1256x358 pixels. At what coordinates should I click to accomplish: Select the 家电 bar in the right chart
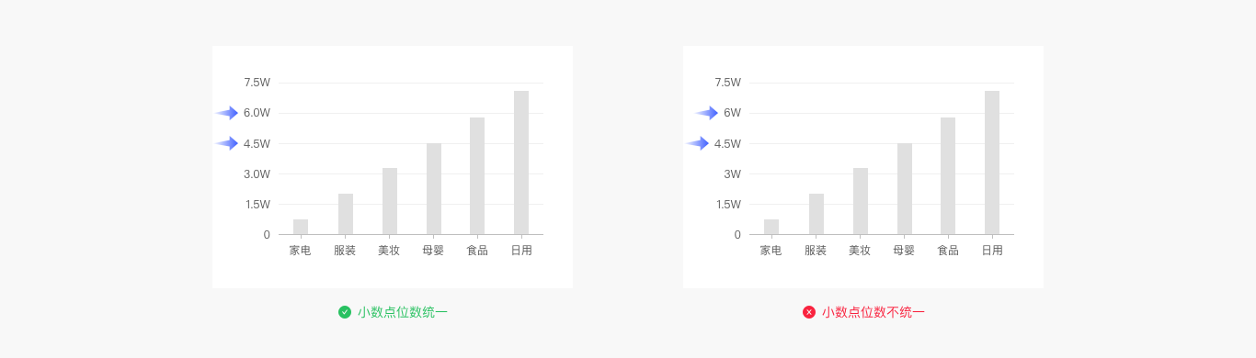[x=771, y=227]
